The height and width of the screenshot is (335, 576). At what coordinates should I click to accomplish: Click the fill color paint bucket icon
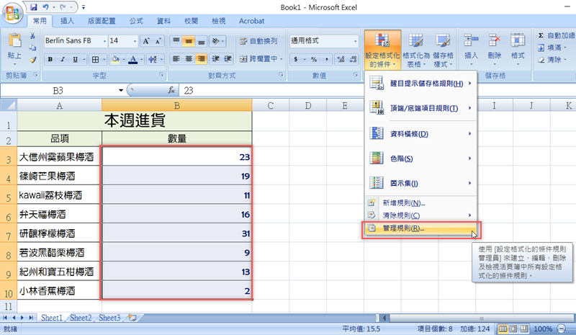pyautogui.click(x=117, y=59)
